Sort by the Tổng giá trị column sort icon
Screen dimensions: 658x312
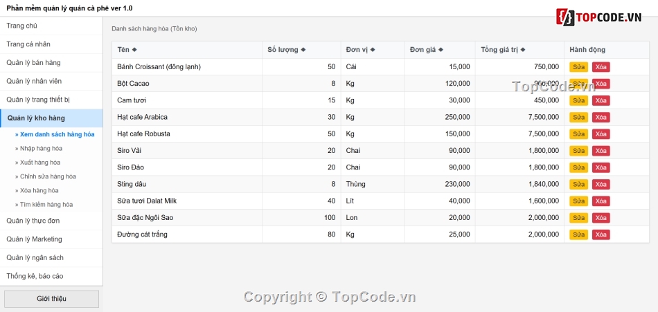[x=523, y=50]
